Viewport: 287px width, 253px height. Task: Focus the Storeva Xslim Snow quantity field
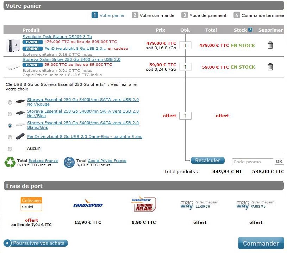[x=186, y=67]
